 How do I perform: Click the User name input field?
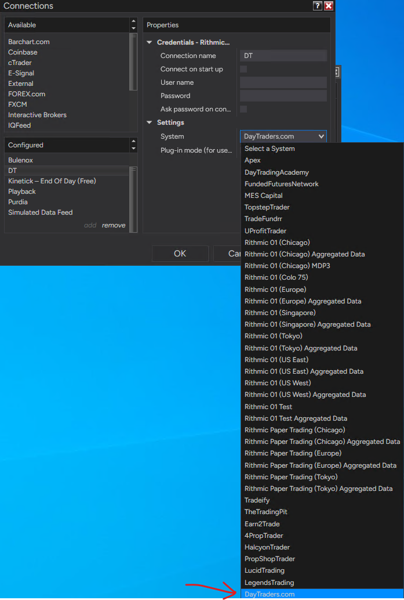tap(283, 82)
